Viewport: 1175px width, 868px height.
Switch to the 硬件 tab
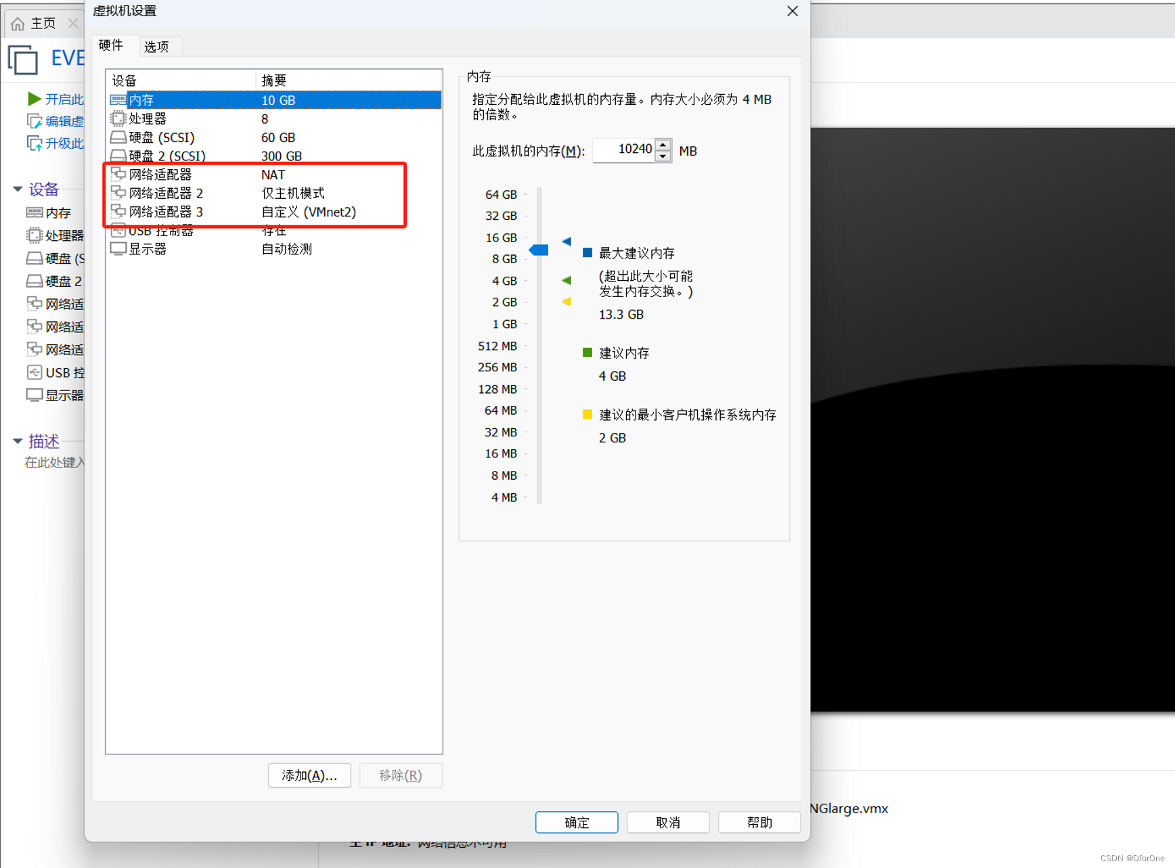click(x=111, y=45)
